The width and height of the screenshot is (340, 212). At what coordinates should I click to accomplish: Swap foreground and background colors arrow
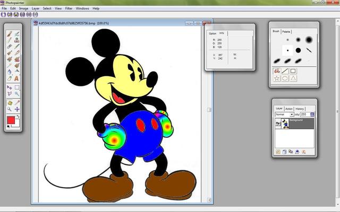pyautogui.click(x=18, y=117)
